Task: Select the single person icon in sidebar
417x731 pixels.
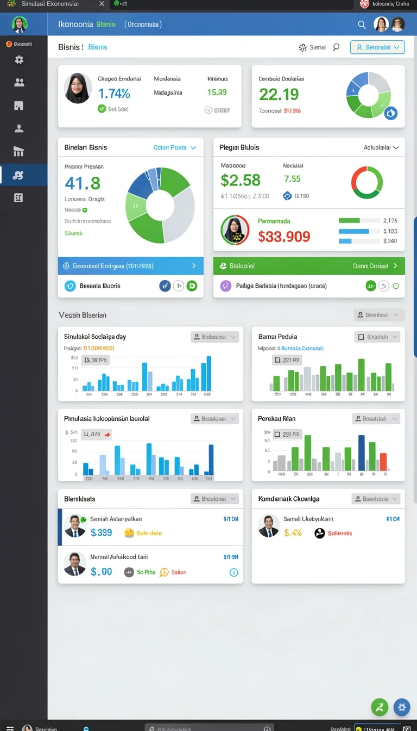Action: (x=19, y=128)
